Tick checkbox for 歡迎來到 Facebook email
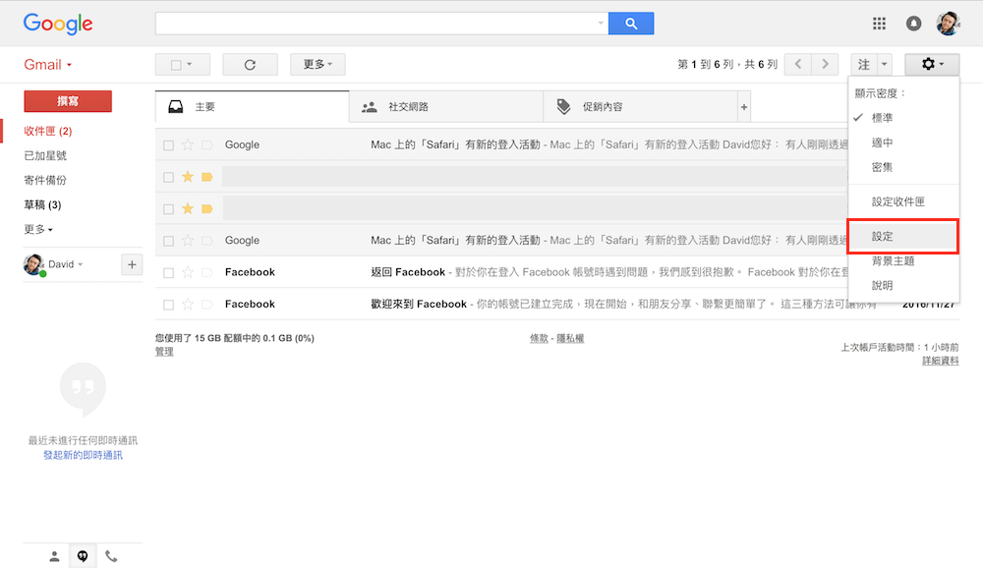Image resolution: width=983 pixels, height=568 pixels. (169, 305)
